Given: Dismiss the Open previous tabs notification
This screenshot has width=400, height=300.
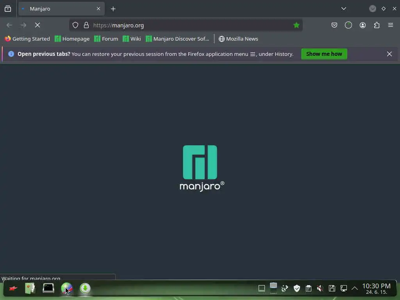Looking at the screenshot, I should (389, 54).
